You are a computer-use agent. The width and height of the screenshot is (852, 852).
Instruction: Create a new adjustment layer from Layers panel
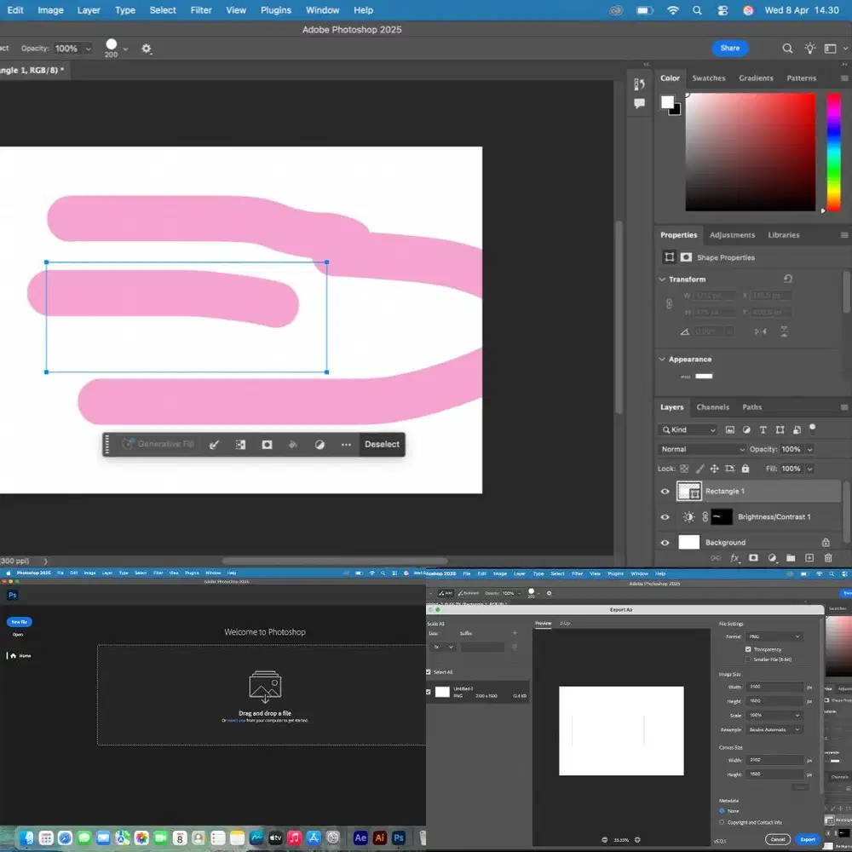[771, 558]
